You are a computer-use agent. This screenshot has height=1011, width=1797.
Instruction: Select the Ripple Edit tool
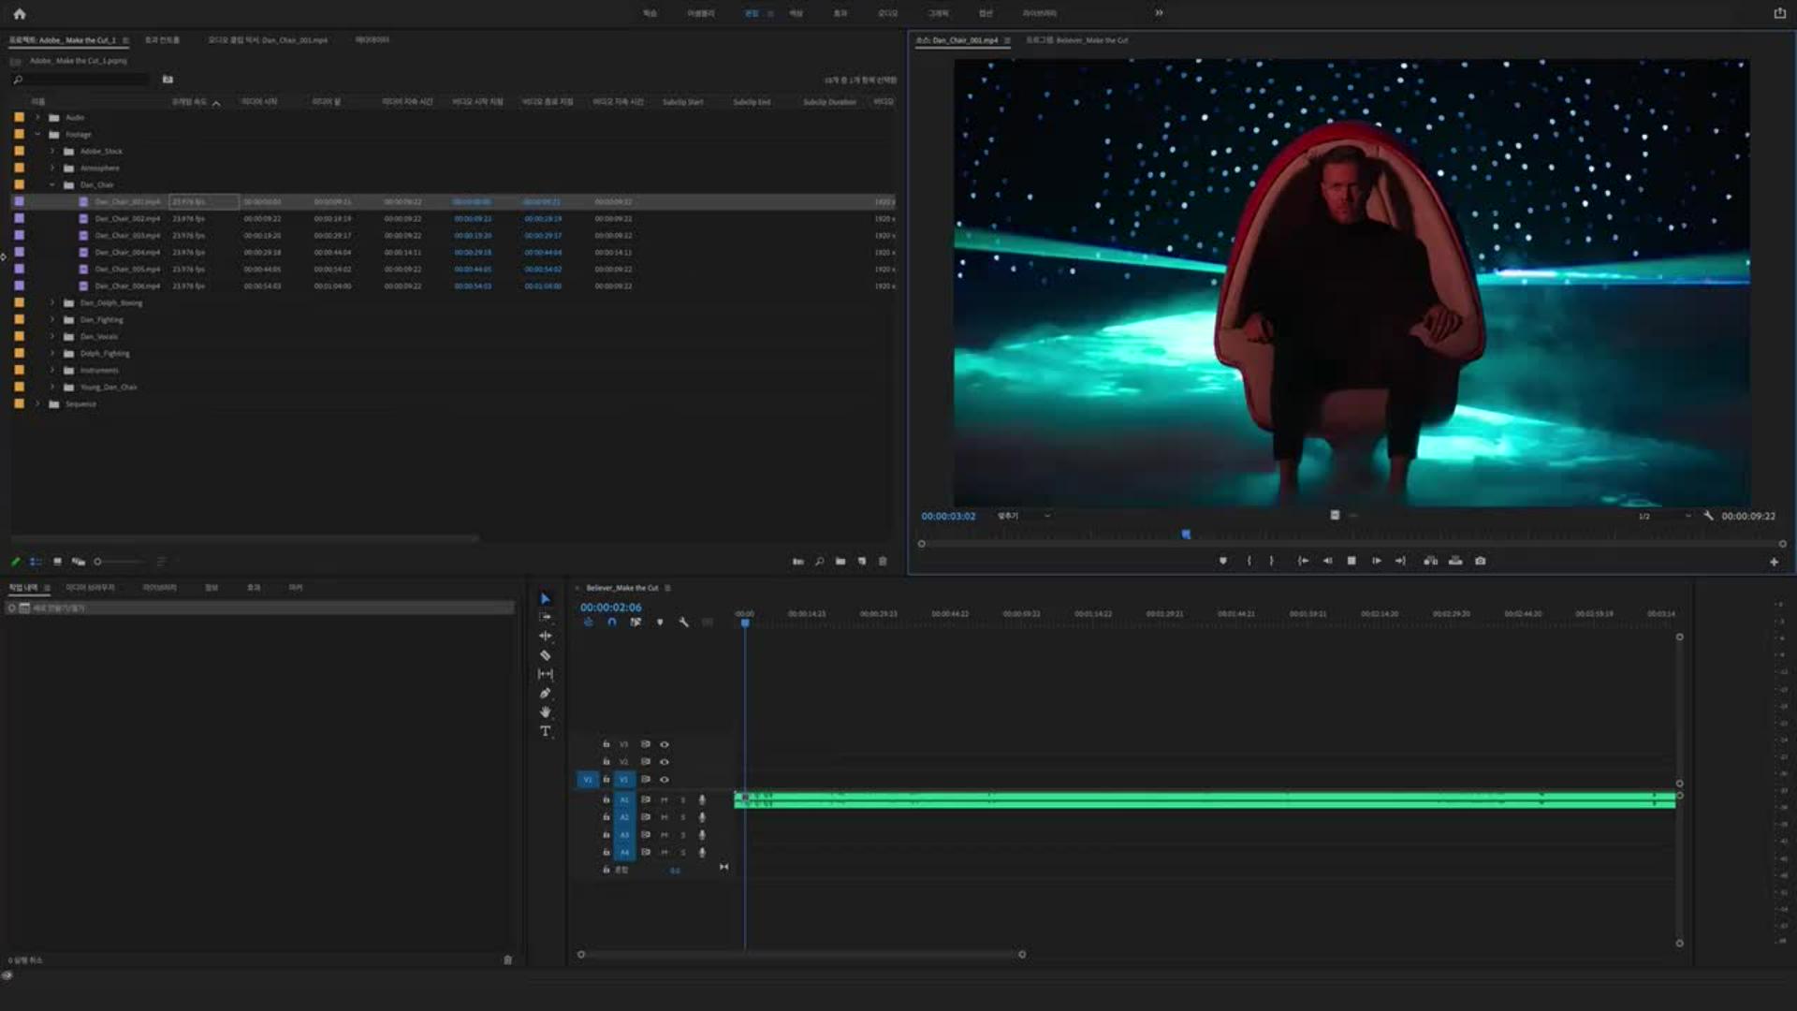click(x=545, y=636)
